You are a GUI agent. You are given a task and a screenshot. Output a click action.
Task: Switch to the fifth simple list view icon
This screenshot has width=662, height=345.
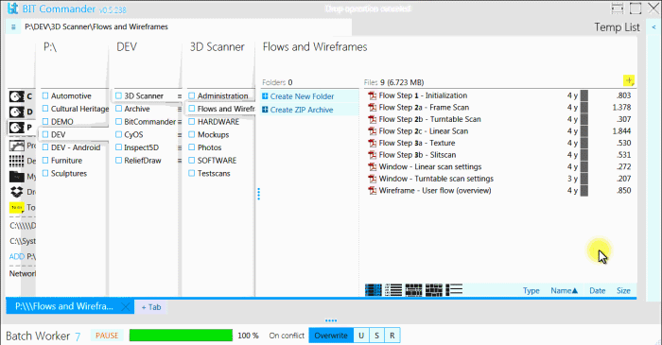pos(454,290)
